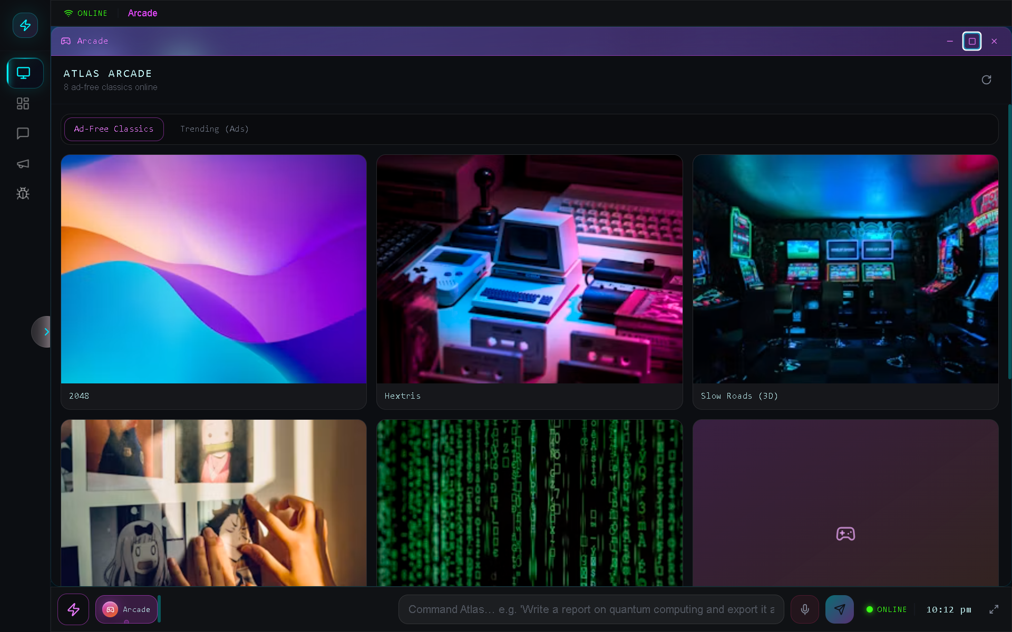Open the apps grid icon in the sidebar
Screen dimensions: 1012x632
pyautogui.click(x=23, y=103)
